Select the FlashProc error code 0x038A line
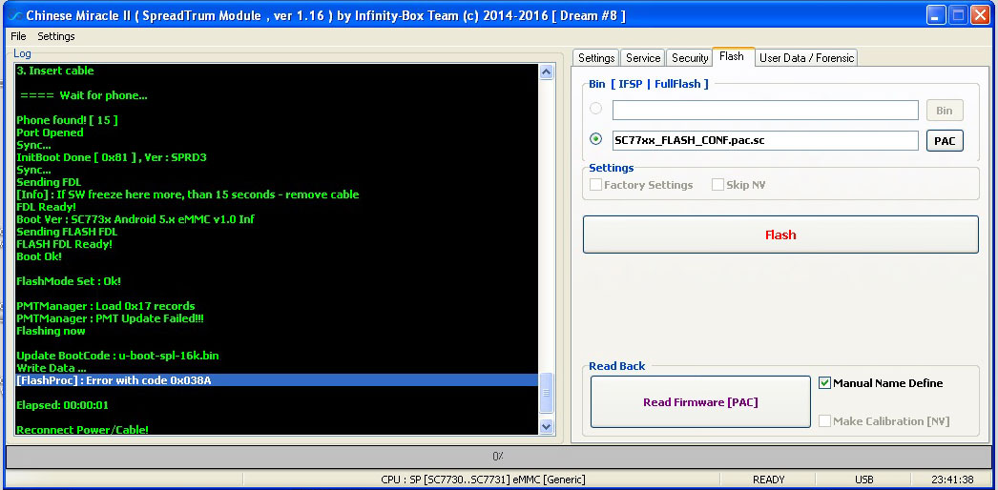 pyautogui.click(x=277, y=380)
